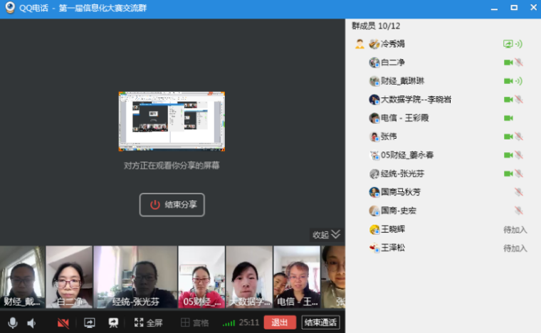
Task: Click the presentation board icon beside screen share
Action: (113, 323)
